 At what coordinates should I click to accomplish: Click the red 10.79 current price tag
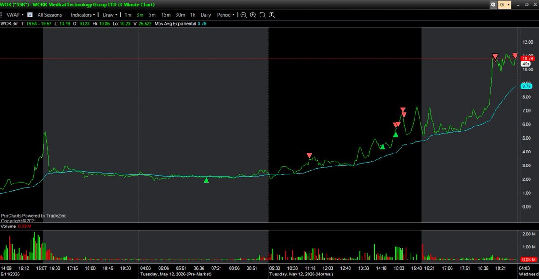[527, 58]
